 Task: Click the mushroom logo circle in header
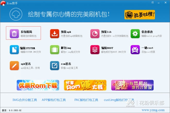[16, 14]
